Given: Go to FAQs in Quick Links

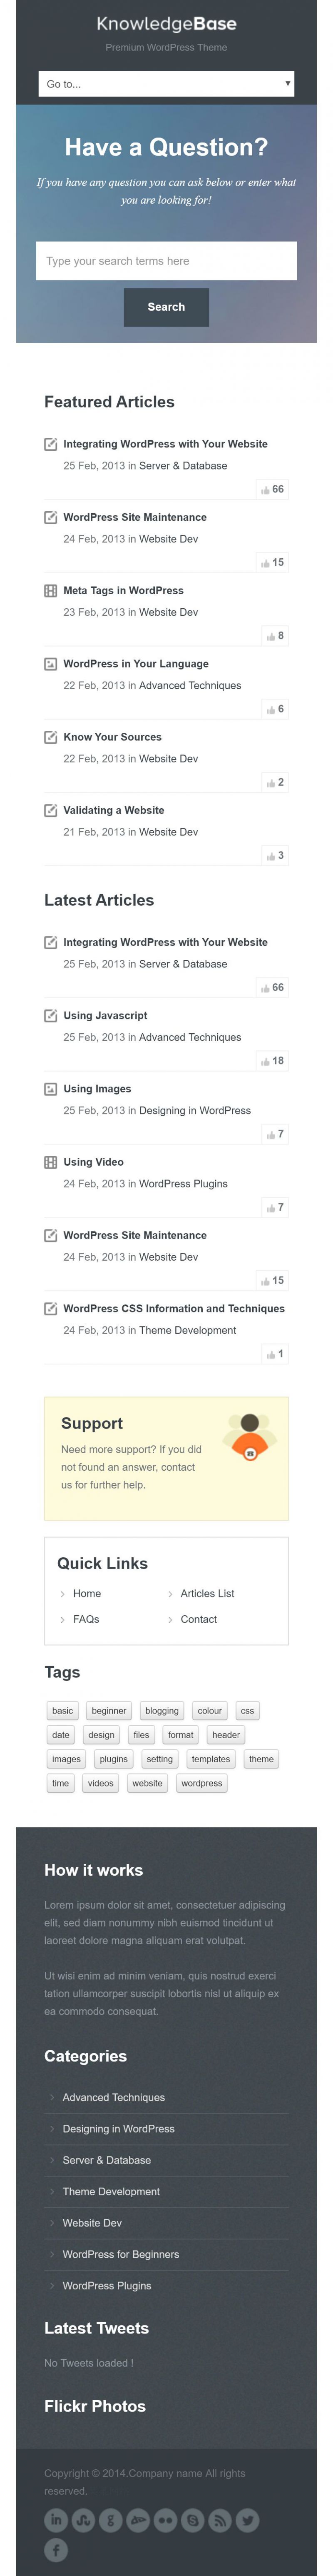Looking at the screenshot, I should pyautogui.click(x=86, y=1618).
